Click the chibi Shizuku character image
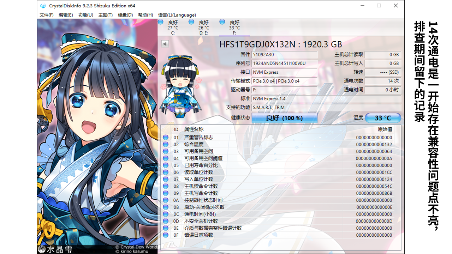452x254 pixels. (181, 86)
